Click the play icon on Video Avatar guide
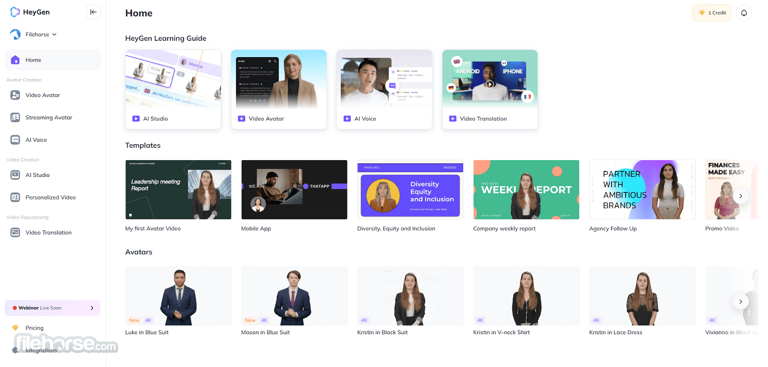The width and height of the screenshot is (768, 367). (242, 119)
